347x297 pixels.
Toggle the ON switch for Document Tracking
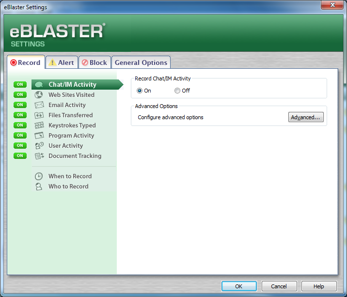[20, 156]
